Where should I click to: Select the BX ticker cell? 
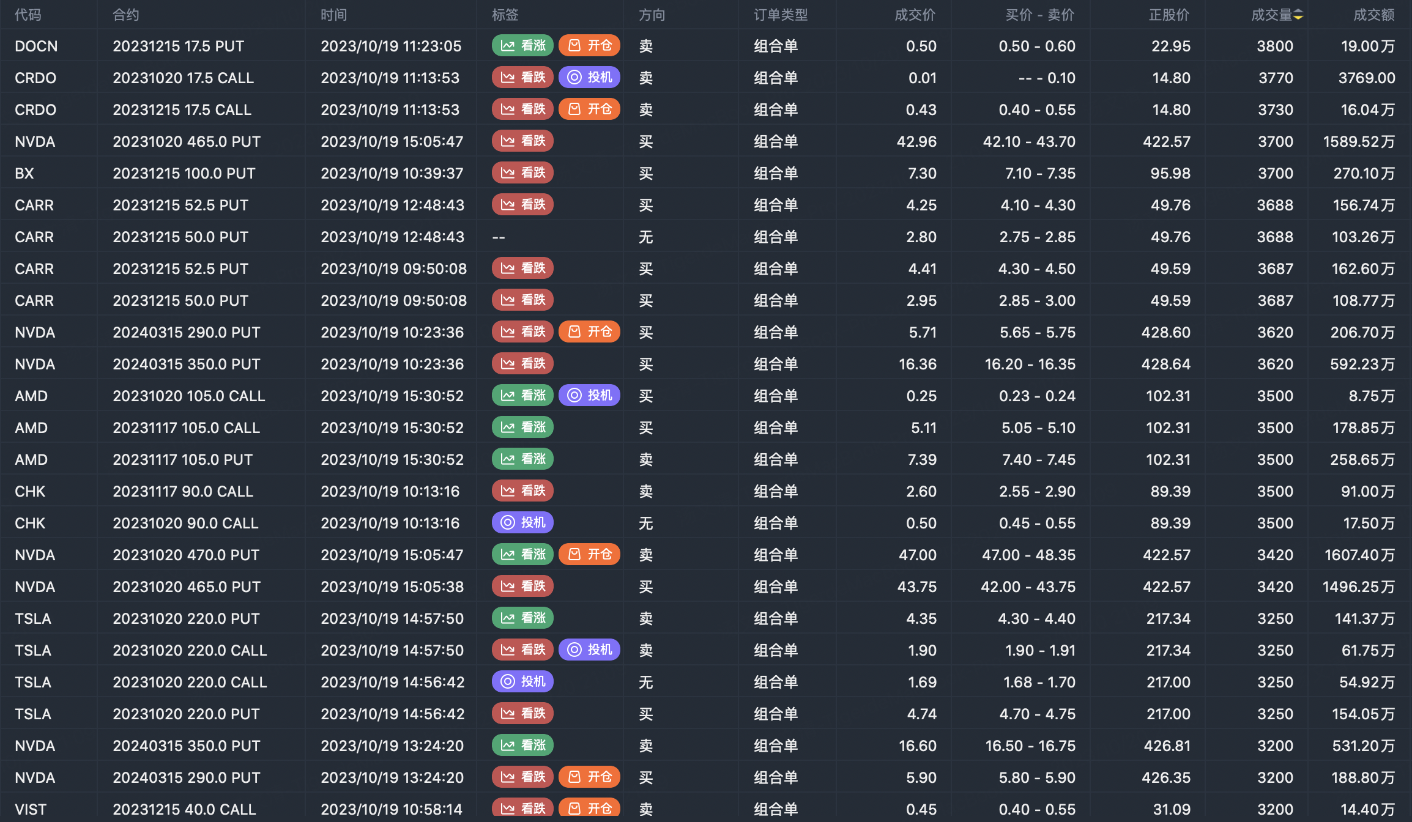[x=24, y=173]
